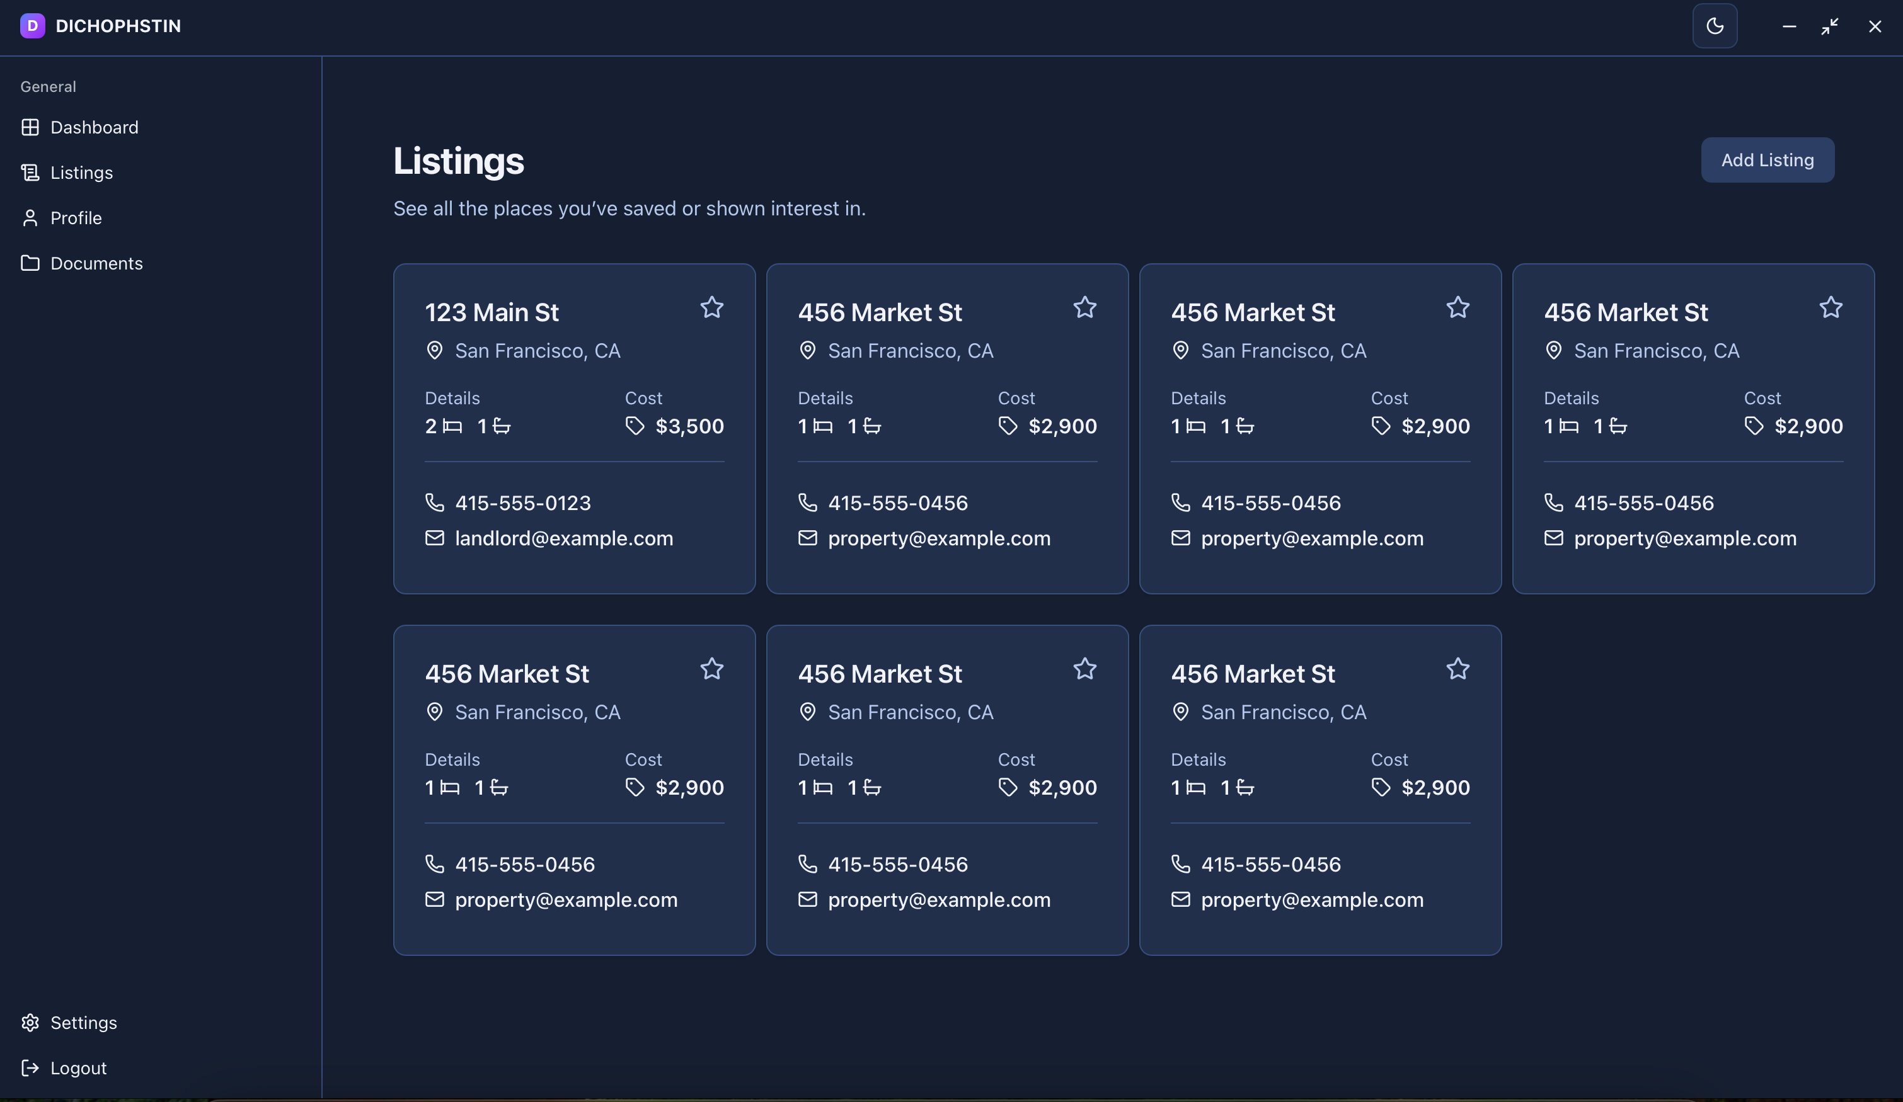
Task: Click mail icon on bottom-right listing card
Action: pyautogui.click(x=1180, y=899)
